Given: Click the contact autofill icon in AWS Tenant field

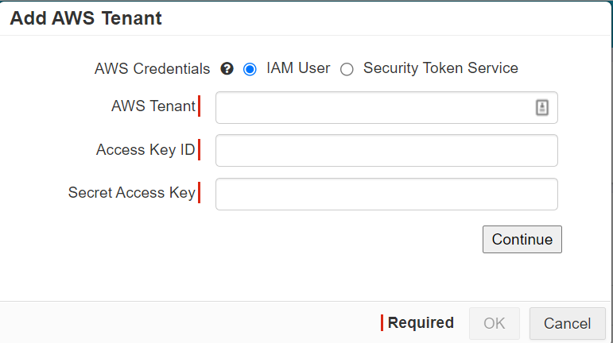Looking at the screenshot, I should (x=542, y=107).
